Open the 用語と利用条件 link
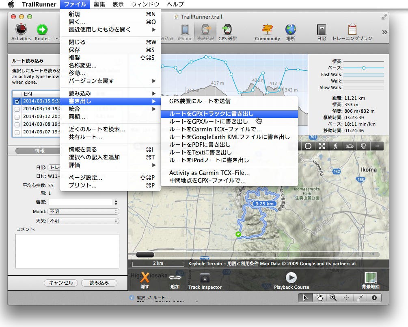The height and width of the screenshot is (327, 408). point(242,264)
